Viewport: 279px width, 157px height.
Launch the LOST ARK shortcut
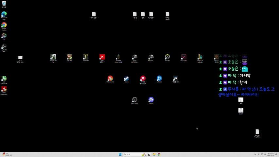click(86, 58)
